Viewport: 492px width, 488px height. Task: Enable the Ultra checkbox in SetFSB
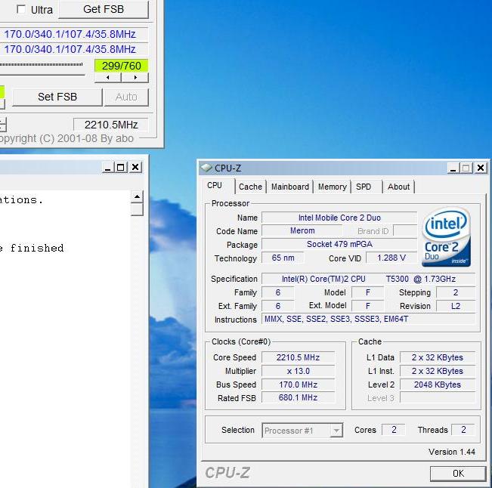click(21, 9)
